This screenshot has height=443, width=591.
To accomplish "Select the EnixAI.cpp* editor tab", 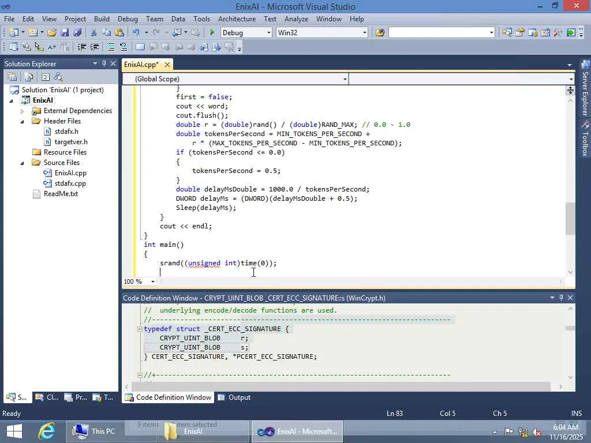I will point(142,65).
